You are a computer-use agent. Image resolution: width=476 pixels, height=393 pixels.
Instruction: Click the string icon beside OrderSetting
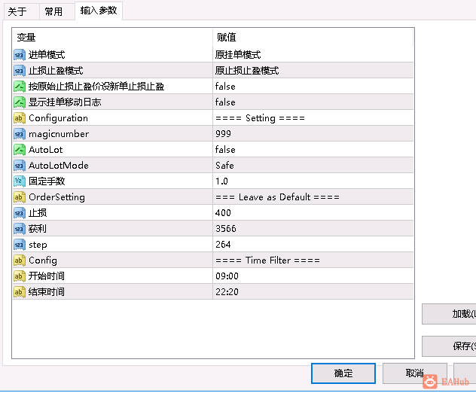pos(20,197)
